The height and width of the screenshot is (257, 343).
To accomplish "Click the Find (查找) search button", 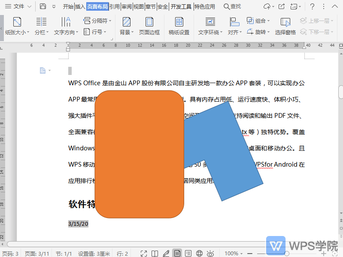I will pyautogui.click(x=232, y=6).
